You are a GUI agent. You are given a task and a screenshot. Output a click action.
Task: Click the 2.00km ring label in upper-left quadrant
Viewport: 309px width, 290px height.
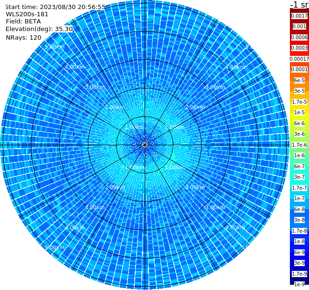(115, 107)
